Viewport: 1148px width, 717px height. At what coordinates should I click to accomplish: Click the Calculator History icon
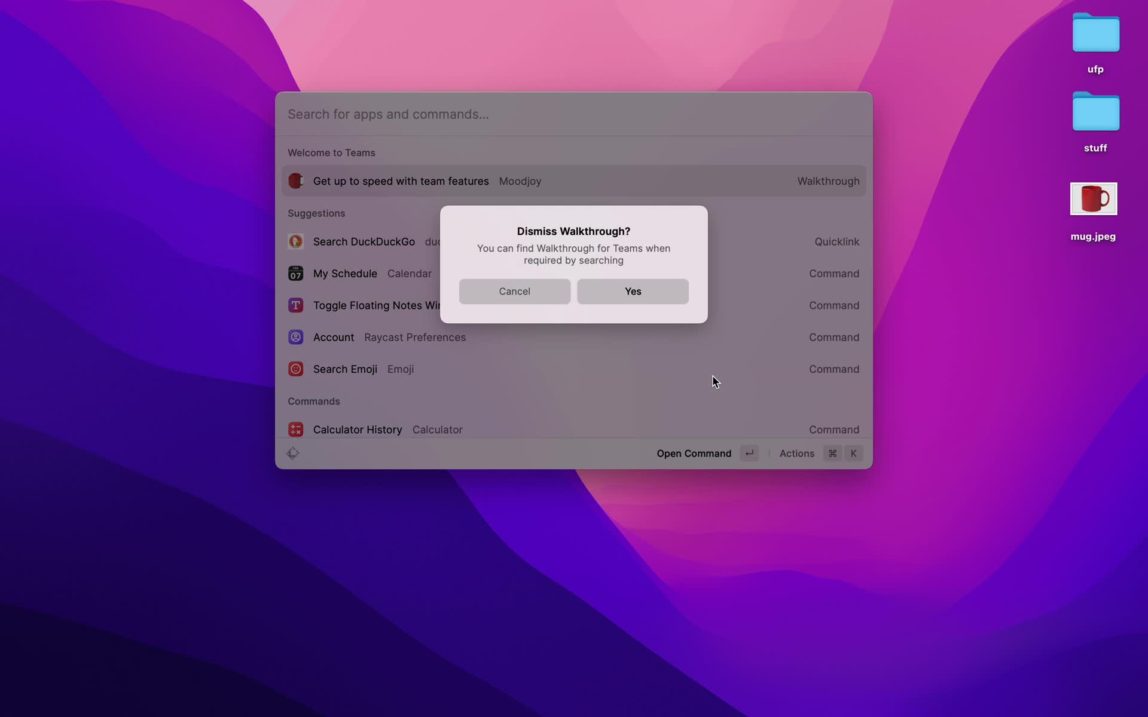click(x=295, y=430)
